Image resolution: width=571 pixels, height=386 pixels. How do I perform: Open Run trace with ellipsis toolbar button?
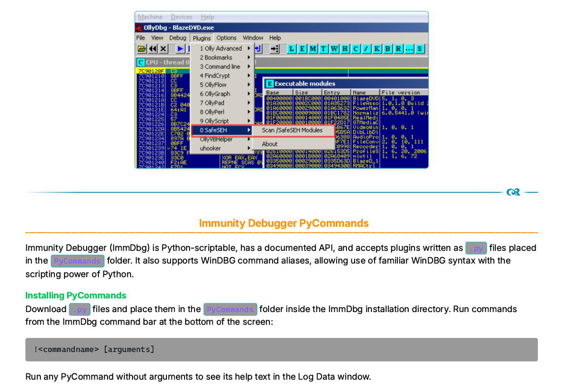(409, 49)
